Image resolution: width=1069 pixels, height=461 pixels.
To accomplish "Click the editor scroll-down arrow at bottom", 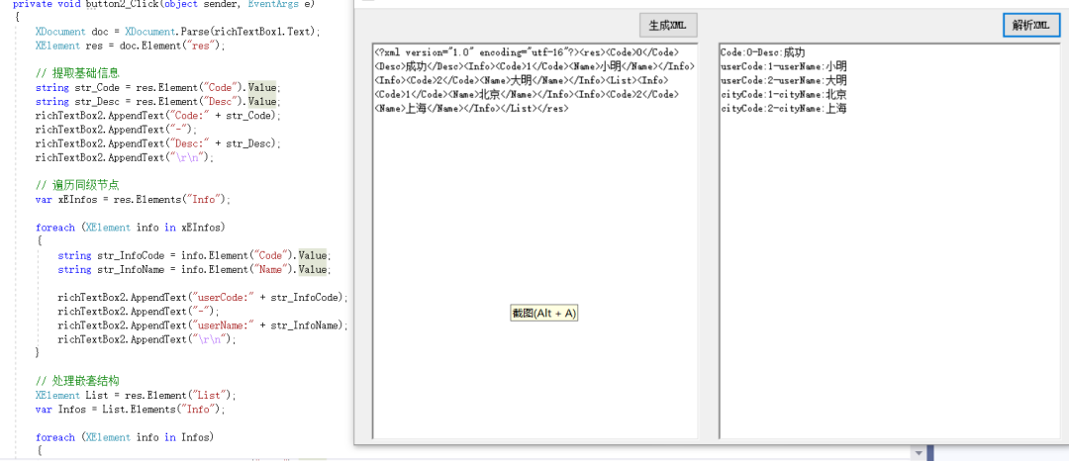I will click(920, 453).
